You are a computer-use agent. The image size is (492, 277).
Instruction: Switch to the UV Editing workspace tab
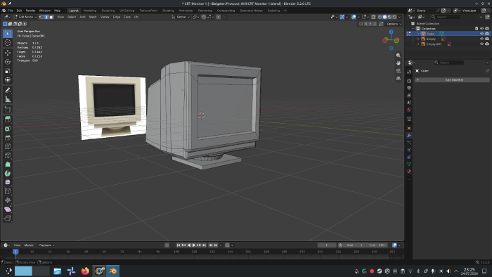pos(127,11)
